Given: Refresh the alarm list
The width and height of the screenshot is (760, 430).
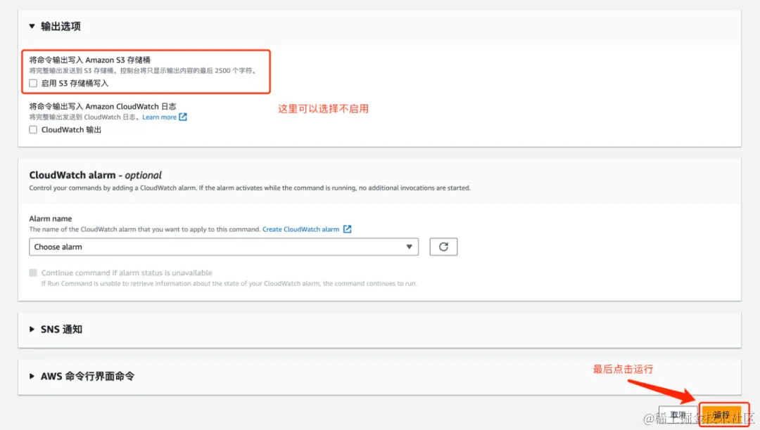Looking at the screenshot, I should coord(443,247).
